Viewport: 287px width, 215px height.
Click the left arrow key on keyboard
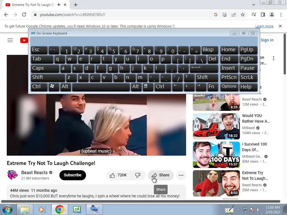point(177,87)
